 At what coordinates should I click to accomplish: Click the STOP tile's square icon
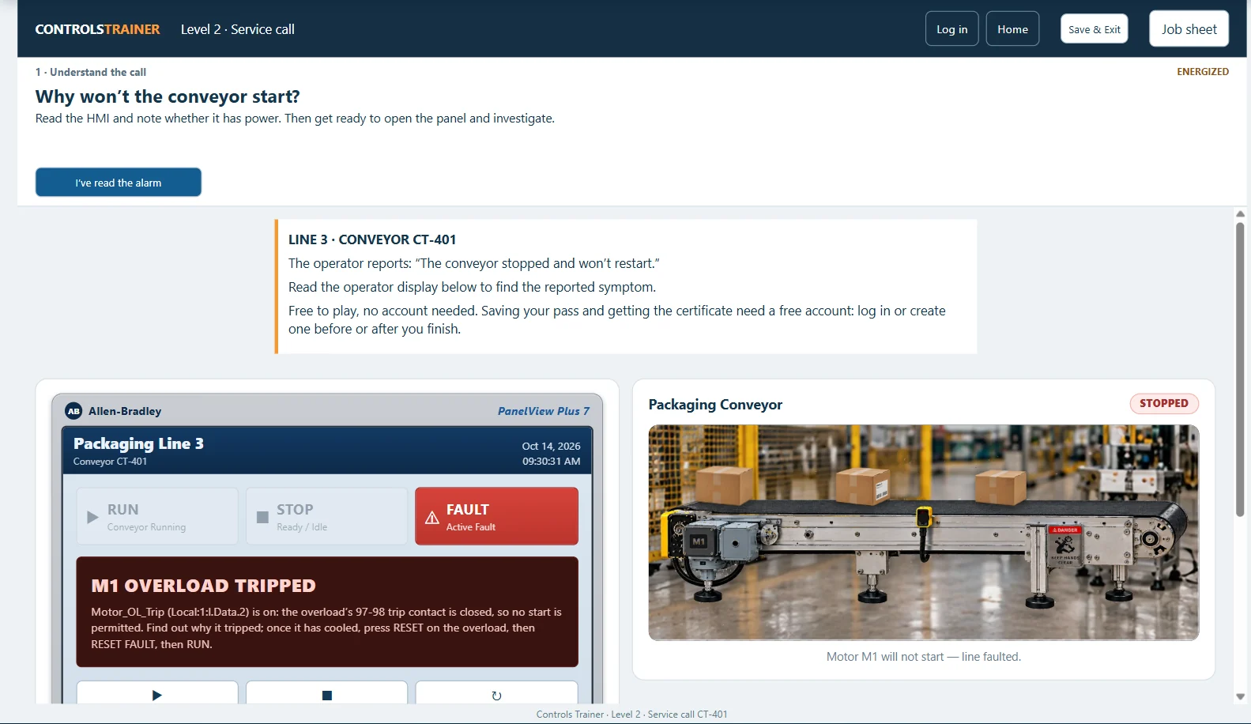point(262,517)
